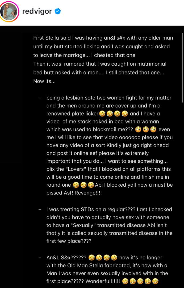Tap last laughing emoji after "Wonderful!!!!!!"
The width and height of the screenshot is (184, 288).
[155, 281]
